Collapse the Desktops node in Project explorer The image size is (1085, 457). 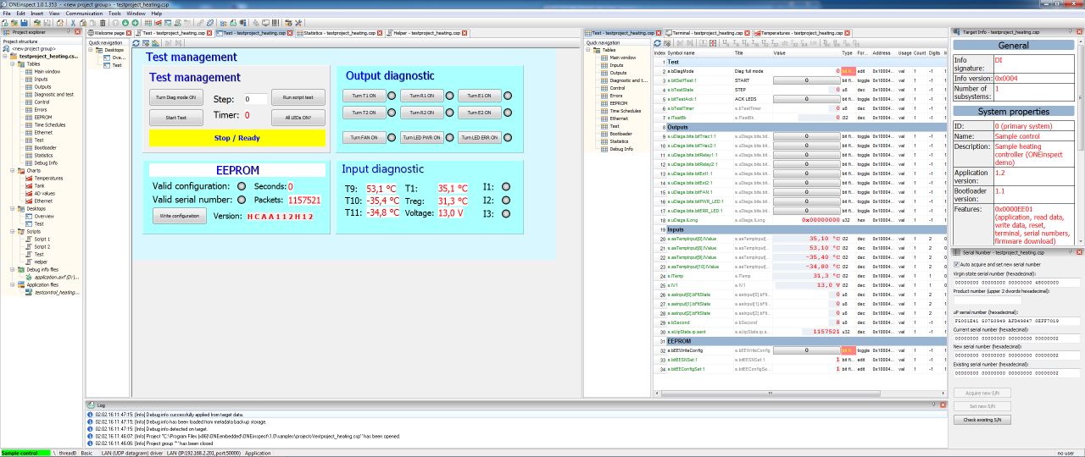[14, 208]
